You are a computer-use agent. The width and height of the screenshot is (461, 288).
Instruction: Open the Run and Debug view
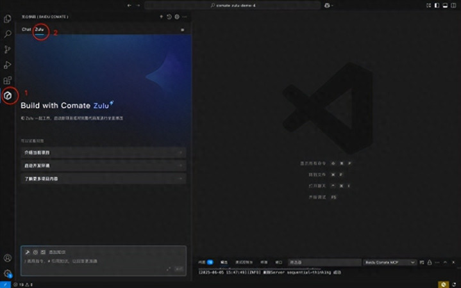tap(8, 65)
